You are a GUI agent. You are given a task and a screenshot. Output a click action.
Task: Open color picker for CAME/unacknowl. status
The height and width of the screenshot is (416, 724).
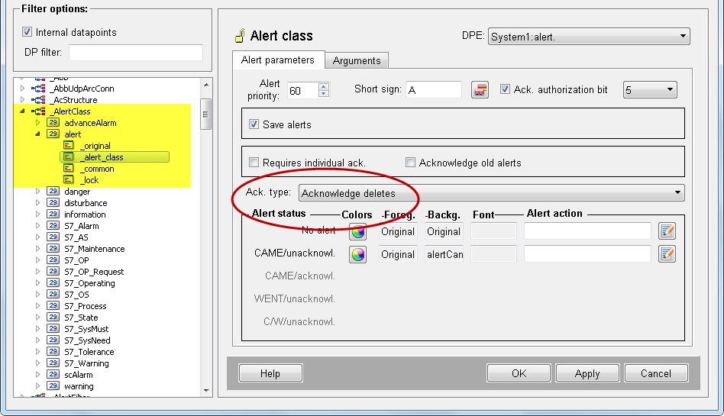357,254
